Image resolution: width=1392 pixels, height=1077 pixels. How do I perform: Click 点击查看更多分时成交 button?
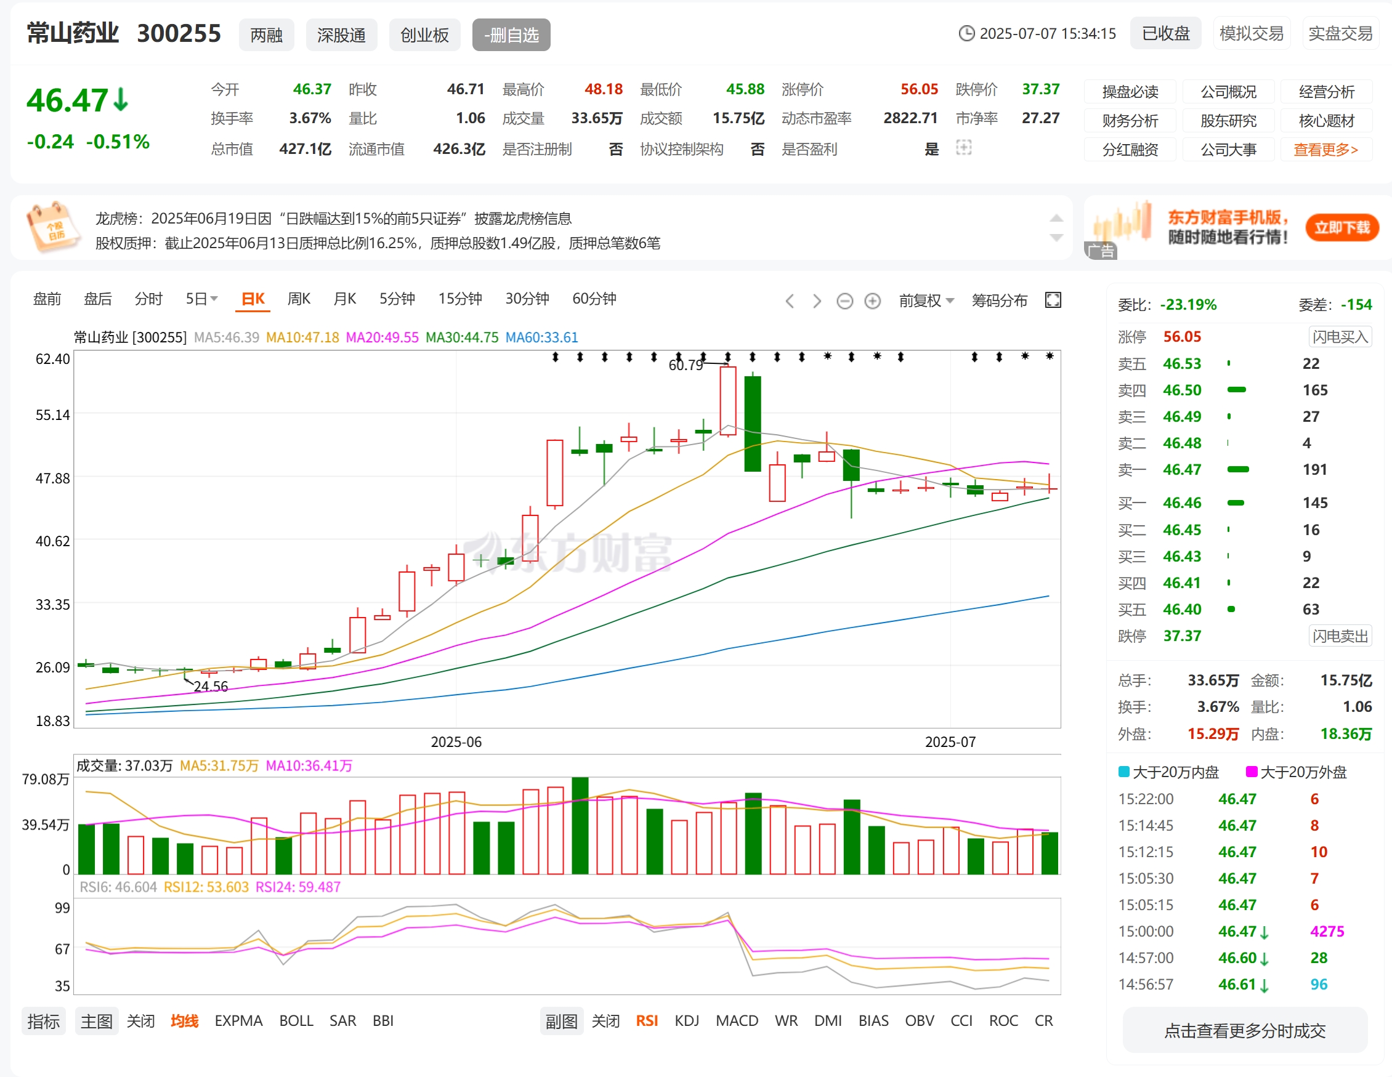click(x=1245, y=1030)
